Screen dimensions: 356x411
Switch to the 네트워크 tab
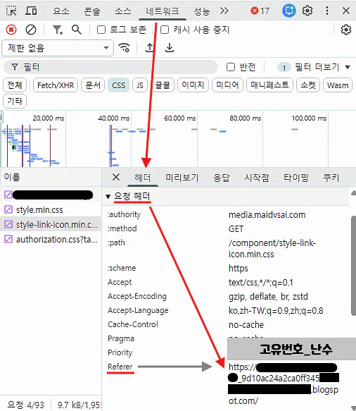[163, 11]
